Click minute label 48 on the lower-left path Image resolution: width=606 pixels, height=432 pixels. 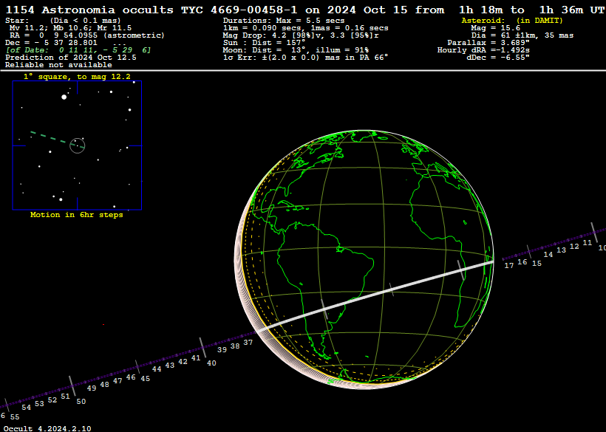[104, 385]
